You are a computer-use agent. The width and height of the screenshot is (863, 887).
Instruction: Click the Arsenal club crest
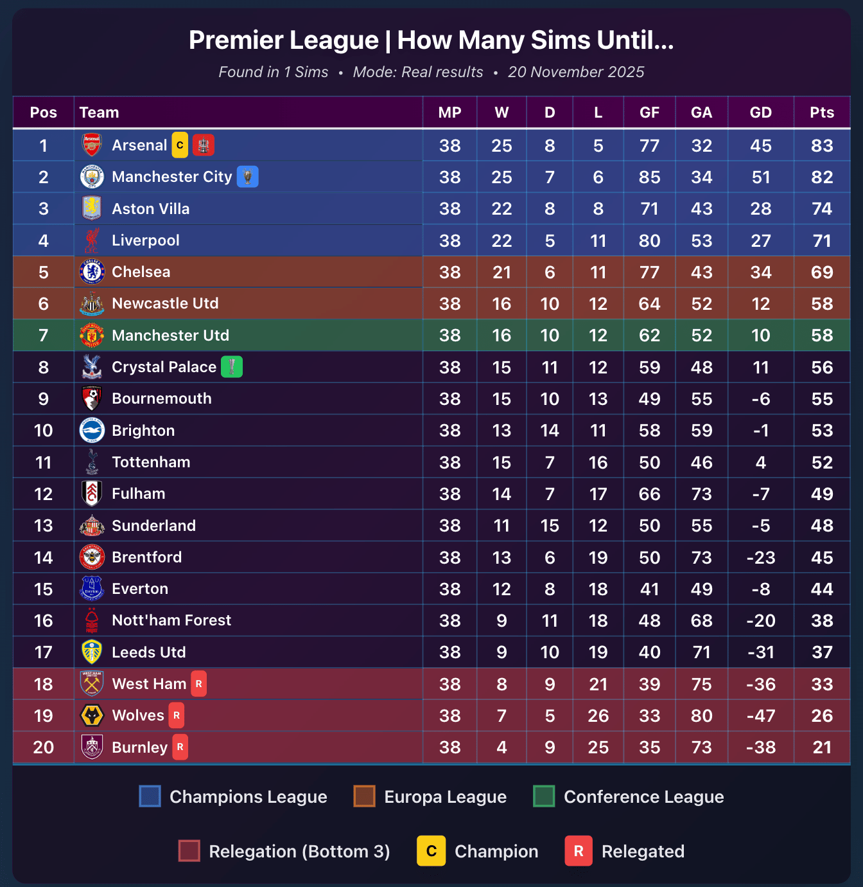click(92, 145)
